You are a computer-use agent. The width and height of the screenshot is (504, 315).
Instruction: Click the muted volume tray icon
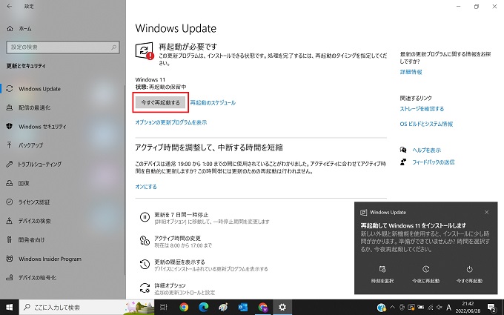[x=440, y=308]
